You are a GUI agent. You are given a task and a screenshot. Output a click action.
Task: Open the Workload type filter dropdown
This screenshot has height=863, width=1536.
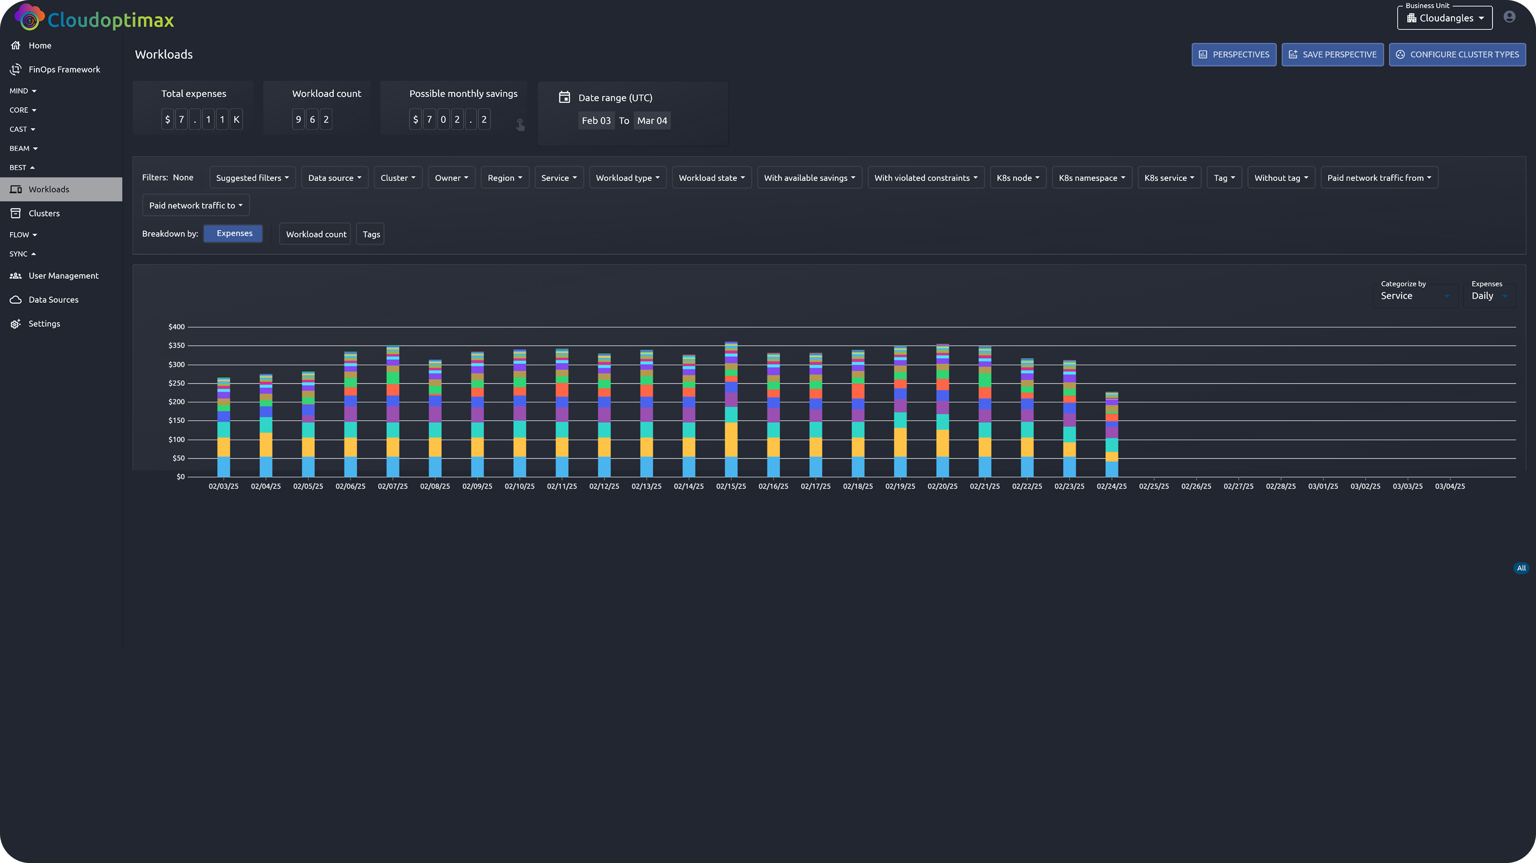(627, 178)
